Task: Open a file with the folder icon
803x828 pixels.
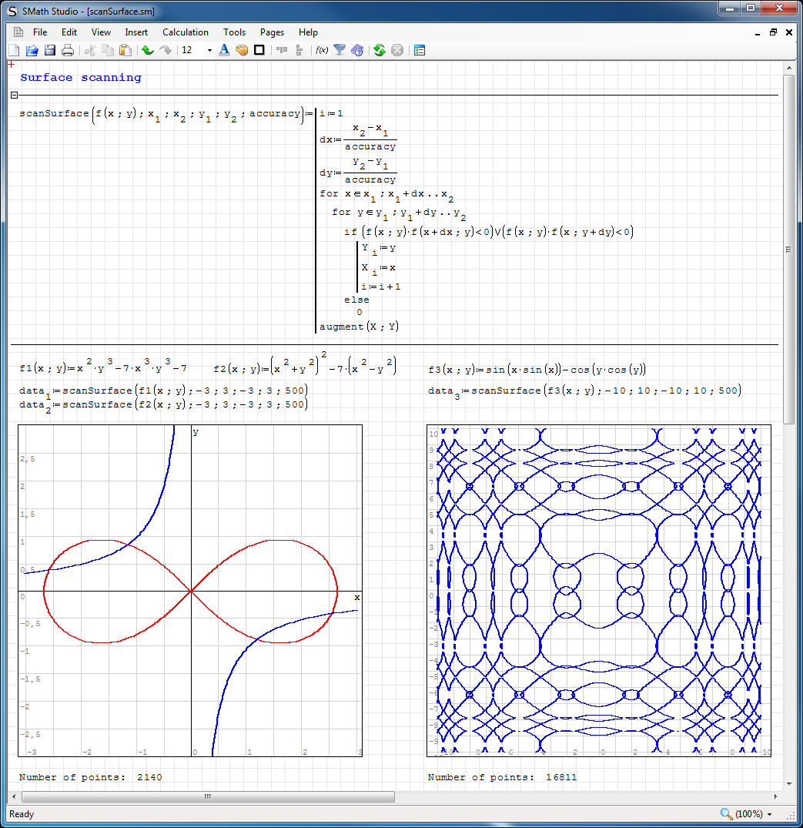Action: (x=32, y=51)
